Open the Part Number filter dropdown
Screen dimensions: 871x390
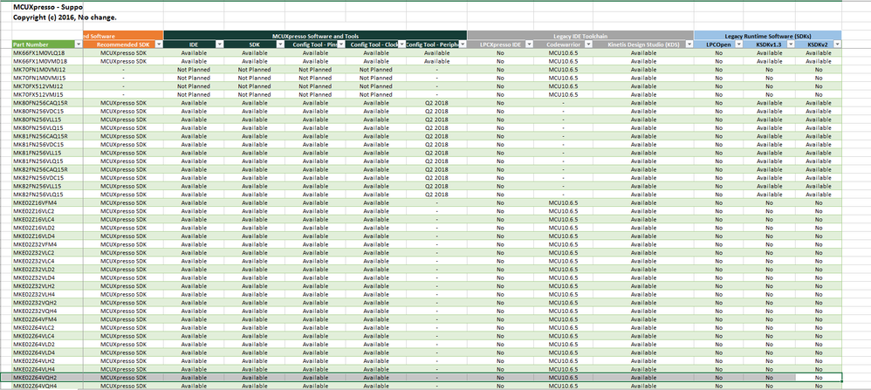(x=79, y=44)
